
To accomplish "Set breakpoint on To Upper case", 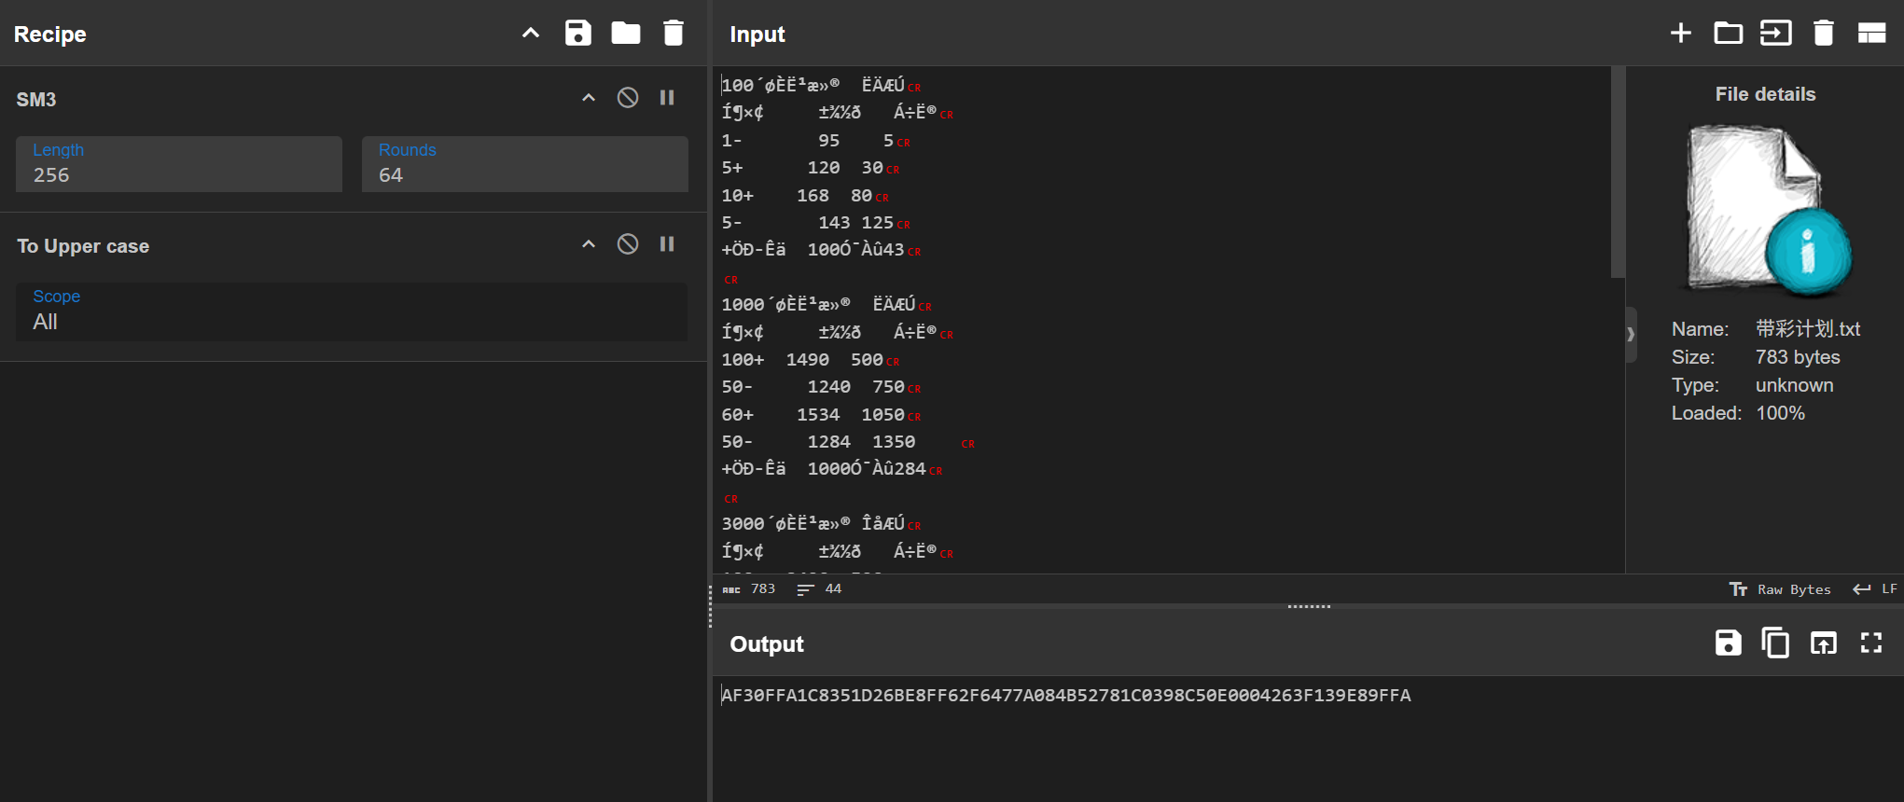I will point(667,244).
